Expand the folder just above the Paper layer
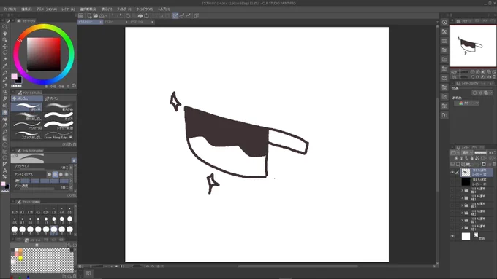497x279 pixels. [462, 227]
